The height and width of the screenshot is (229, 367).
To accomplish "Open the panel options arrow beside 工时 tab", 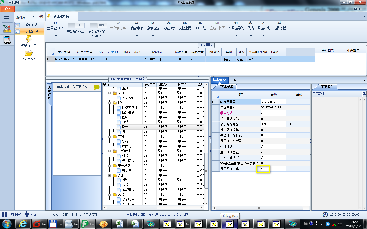I will pyautogui.click(x=364, y=80).
